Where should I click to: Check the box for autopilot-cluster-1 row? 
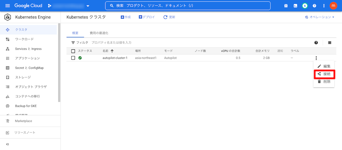(x=73, y=58)
